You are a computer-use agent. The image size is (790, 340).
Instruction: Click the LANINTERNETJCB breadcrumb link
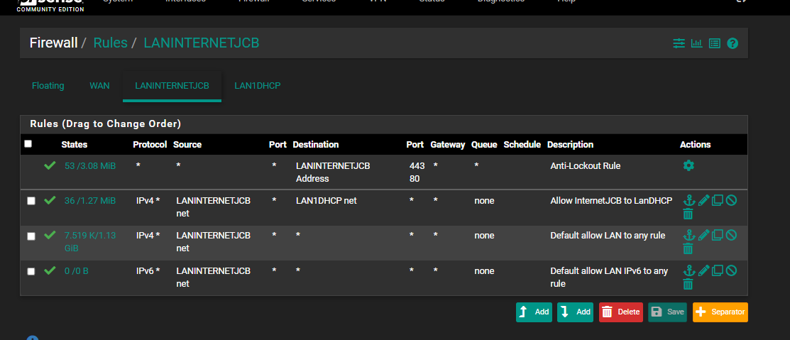coord(202,43)
